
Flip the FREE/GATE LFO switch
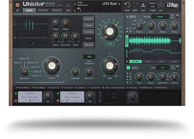tap(177, 68)
